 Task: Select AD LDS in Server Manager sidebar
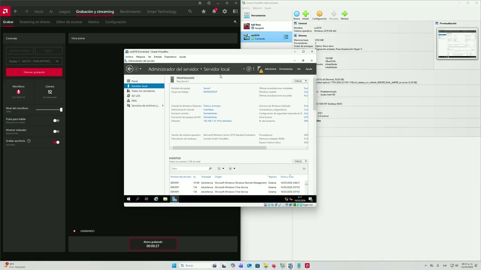tap(136, 96)
